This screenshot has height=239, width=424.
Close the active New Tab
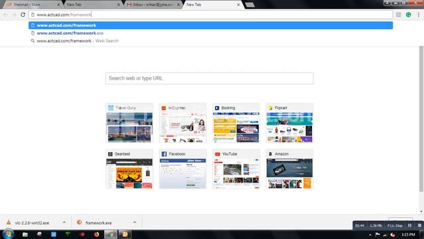(x=238, y=5)
